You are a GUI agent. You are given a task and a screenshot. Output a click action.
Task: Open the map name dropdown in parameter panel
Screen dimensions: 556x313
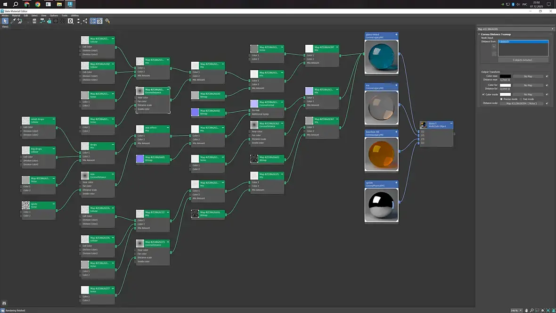(552, 29)
